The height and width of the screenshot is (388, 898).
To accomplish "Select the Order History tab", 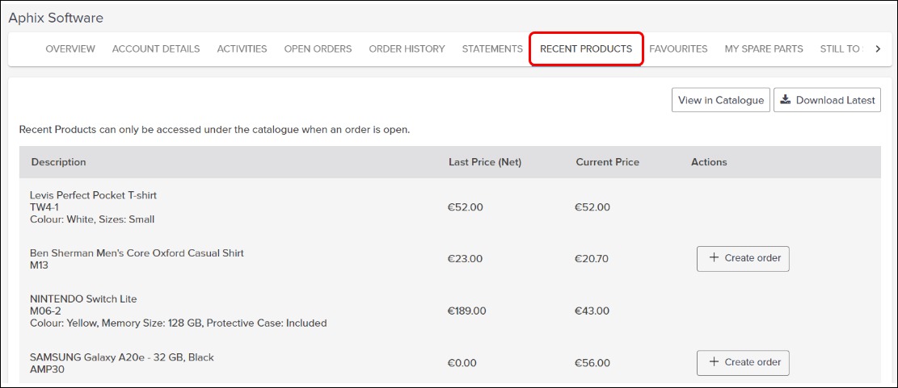I will pos(407,49).
